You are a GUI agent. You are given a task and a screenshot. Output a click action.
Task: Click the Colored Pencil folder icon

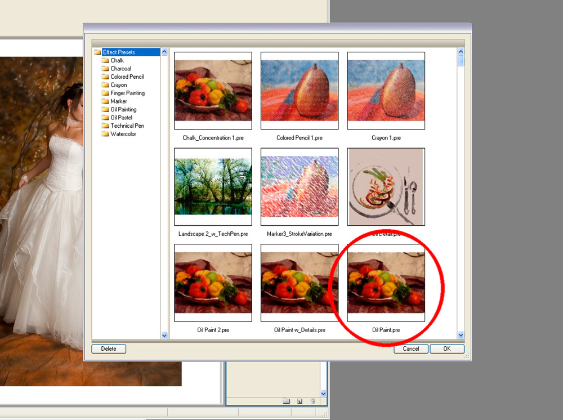pyautogui.click(x=105, y=77)
